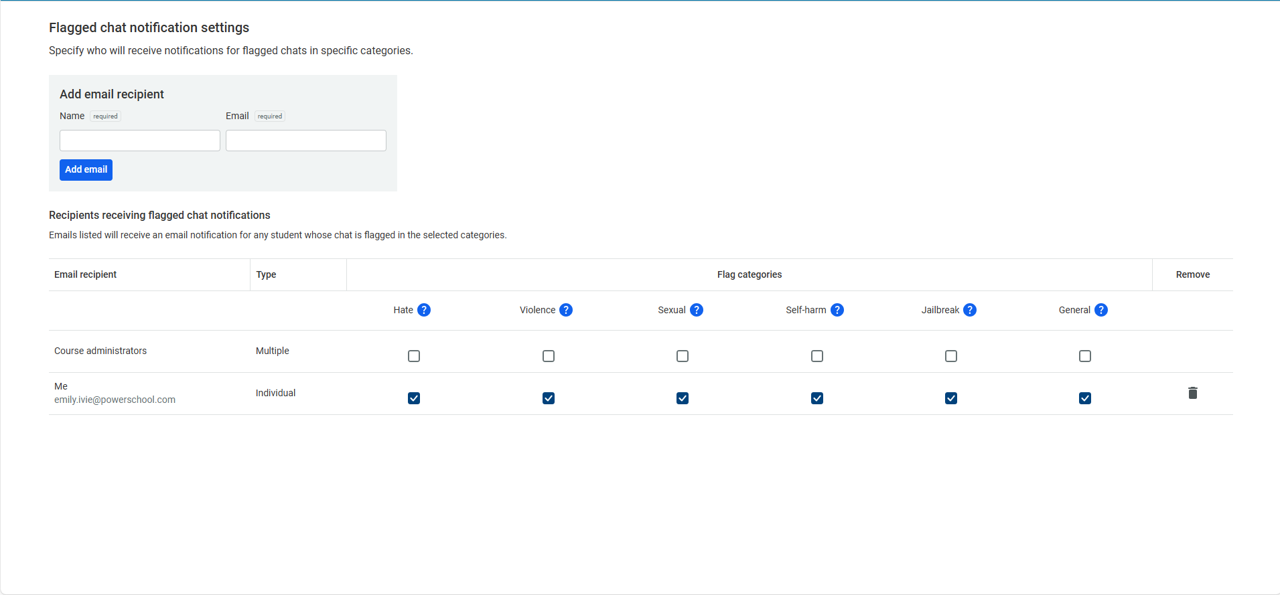Enable Self-harm for Course administrators
This screenshot has height=595, width=1280.
click(817, 356)
